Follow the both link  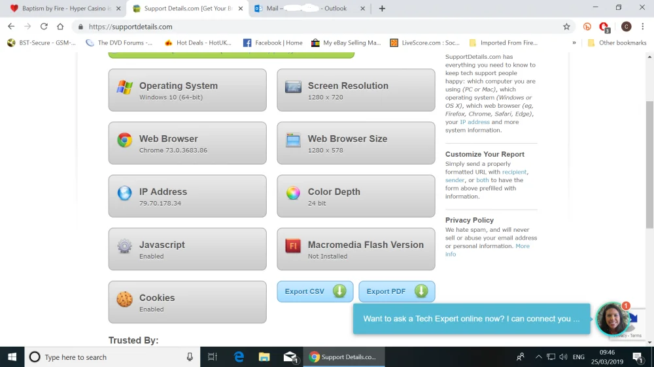click(482, 180)
